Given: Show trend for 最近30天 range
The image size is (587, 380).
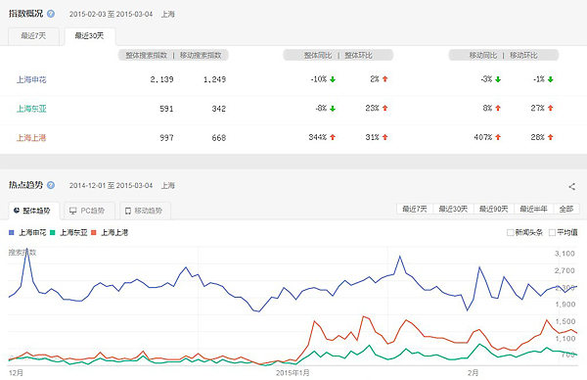Looking at the screenshot, I should (x=453, y=209).
